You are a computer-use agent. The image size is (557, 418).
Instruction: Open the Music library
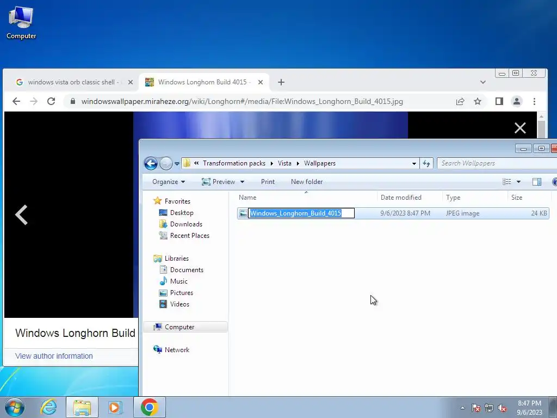pos(174,281)
